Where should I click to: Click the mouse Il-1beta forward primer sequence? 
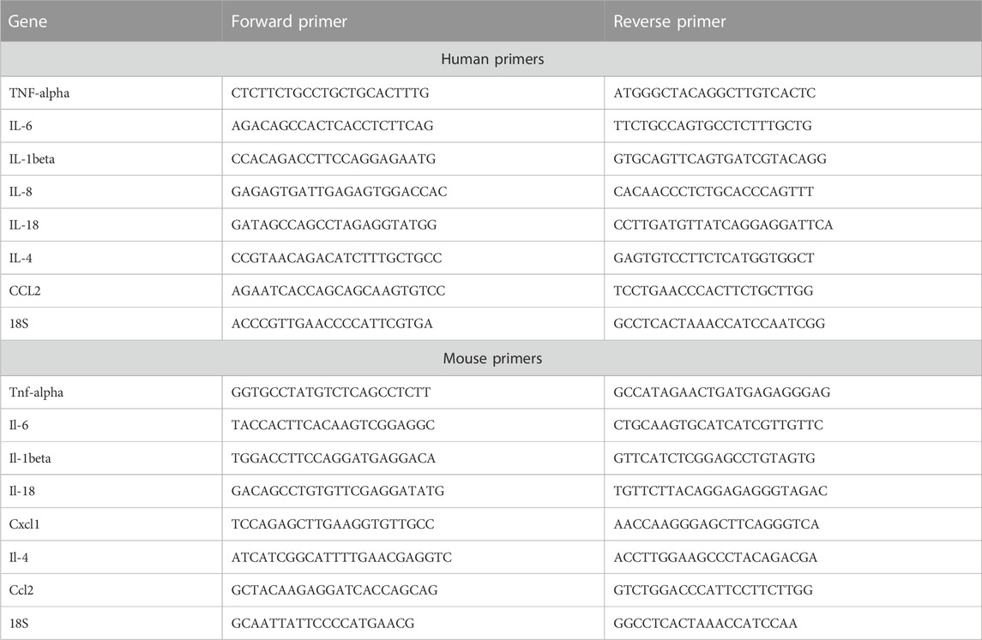[x=333, y=458]
